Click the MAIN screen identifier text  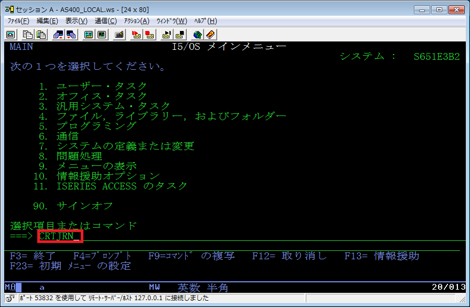click(22, 47)
